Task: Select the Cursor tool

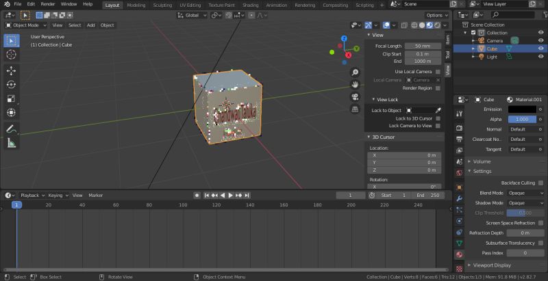Action: click(12, 55)
